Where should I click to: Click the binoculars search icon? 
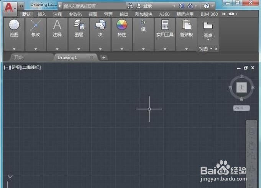130,6
